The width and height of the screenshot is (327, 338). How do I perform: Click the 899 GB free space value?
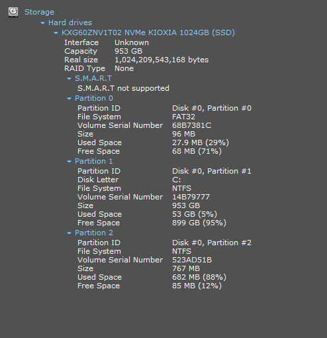coord(199,223)
